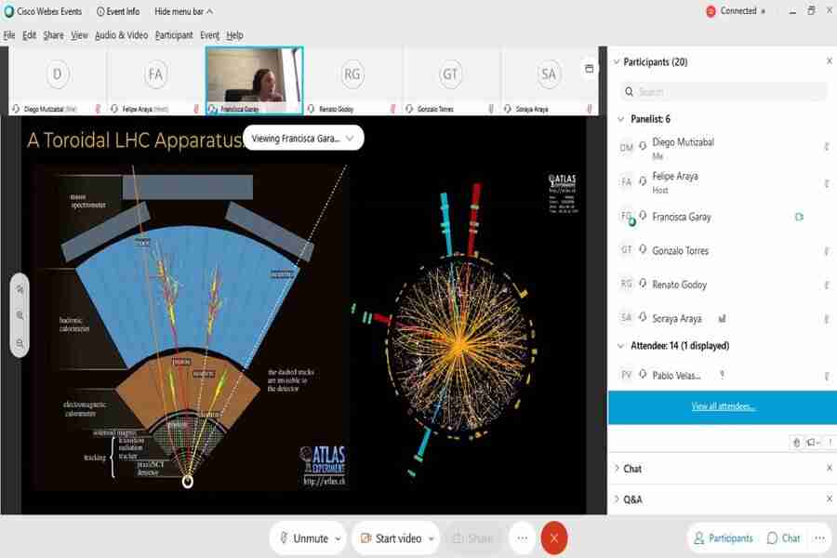Click the red leave event button

[554, 538]
